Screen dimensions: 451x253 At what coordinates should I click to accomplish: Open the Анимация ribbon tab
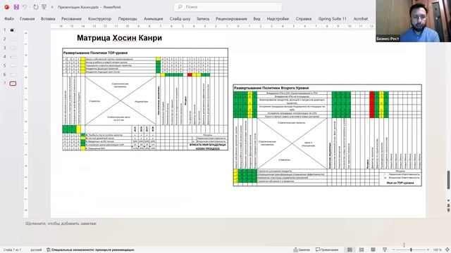coord(154,19)
